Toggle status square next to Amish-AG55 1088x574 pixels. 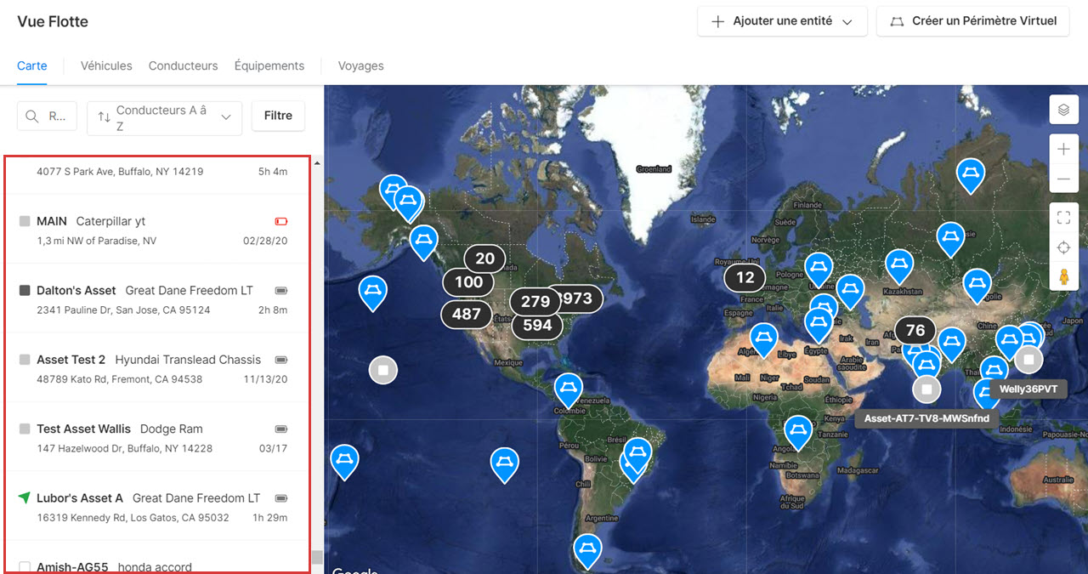click(25, 566)
